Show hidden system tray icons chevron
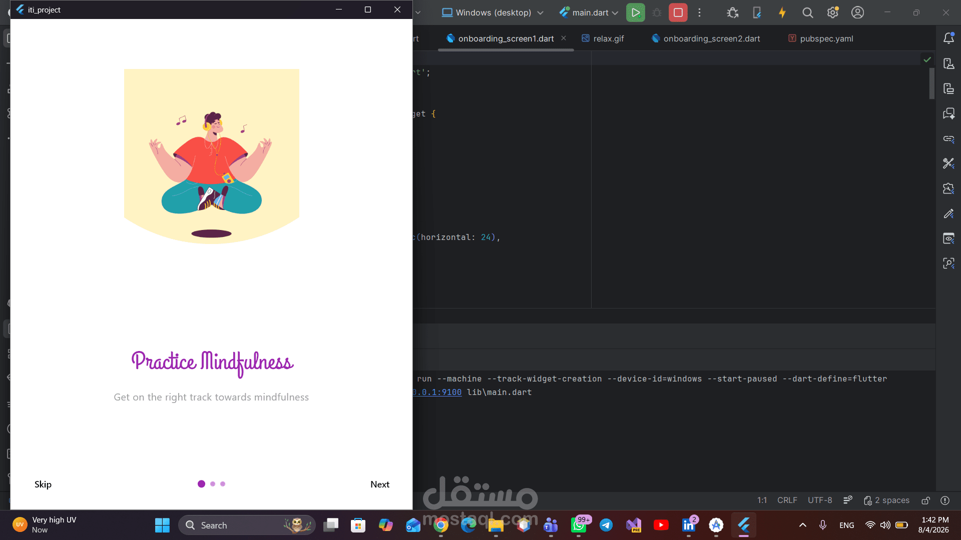The width and height of the screenshot is (961, 540). (803, 525)
